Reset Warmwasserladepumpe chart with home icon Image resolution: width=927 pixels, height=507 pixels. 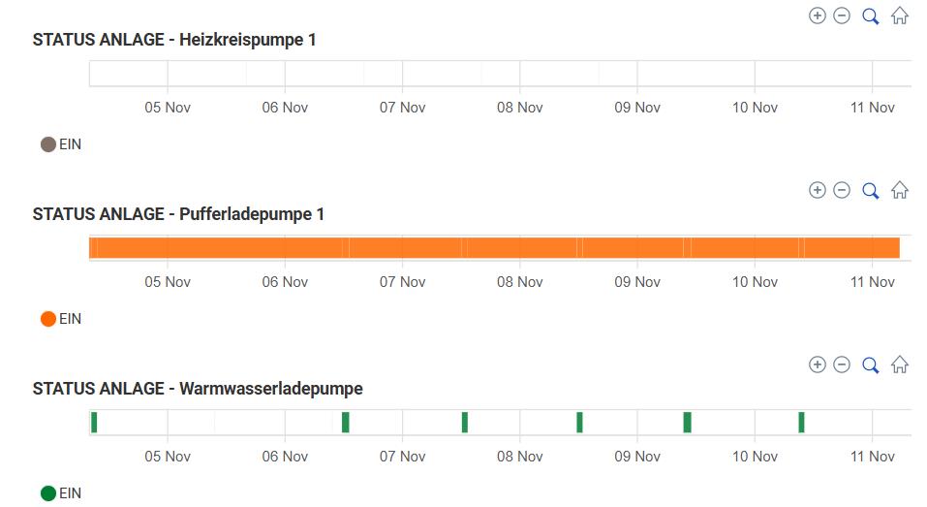pyautogui.click(x=900, y=364)
